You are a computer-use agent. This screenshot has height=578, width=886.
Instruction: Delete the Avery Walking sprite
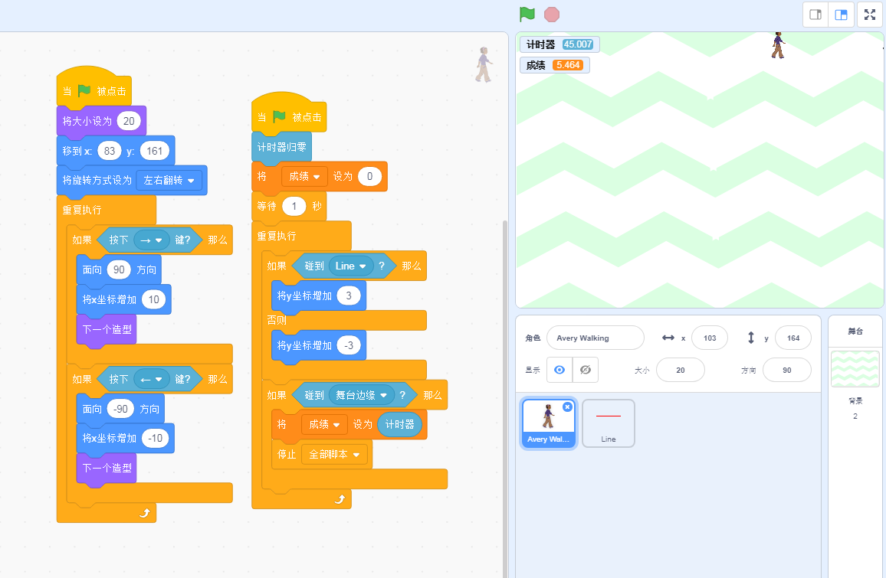coord(567,407)
